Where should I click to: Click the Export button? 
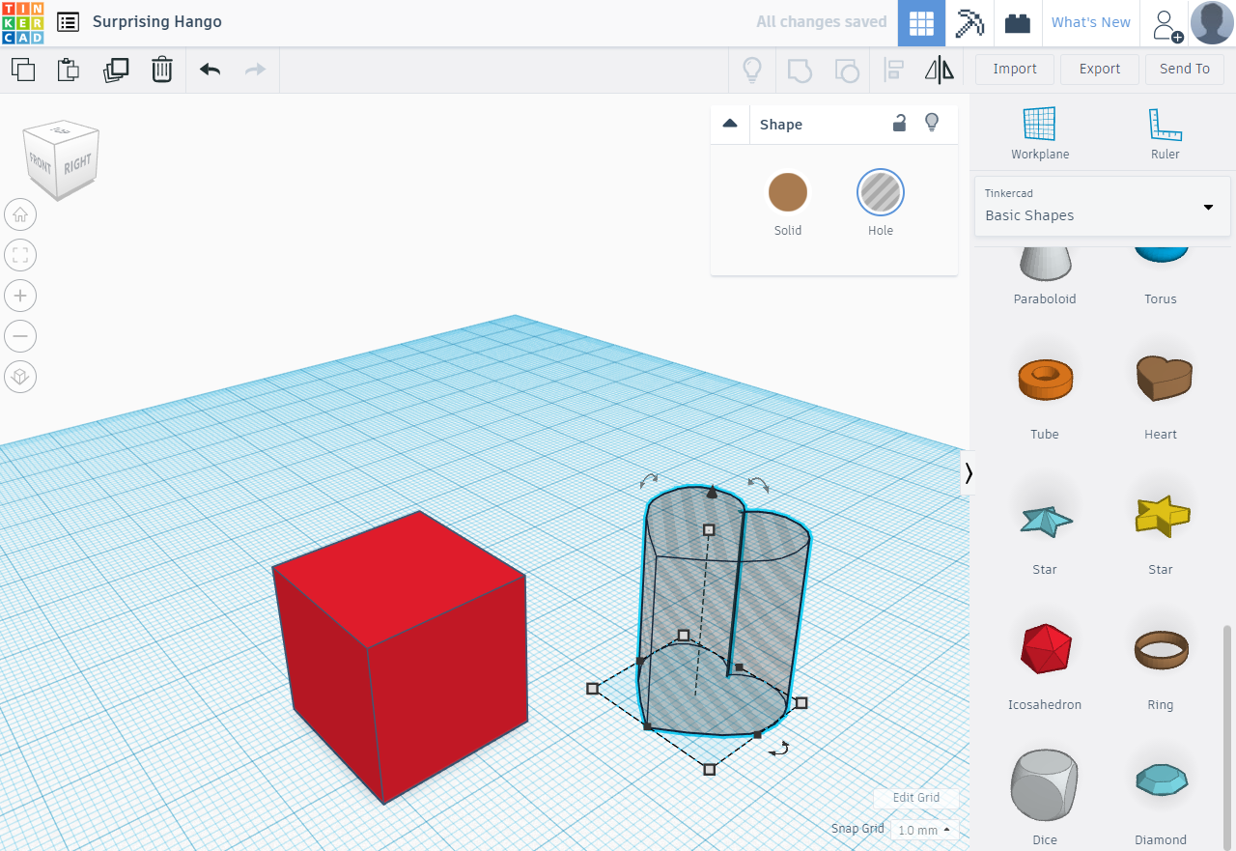coord(1100,70)
